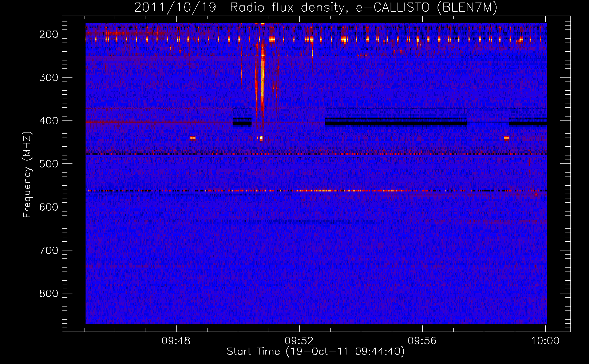
Task: Click the 500 frequency tick label
Action: point(49,164)
